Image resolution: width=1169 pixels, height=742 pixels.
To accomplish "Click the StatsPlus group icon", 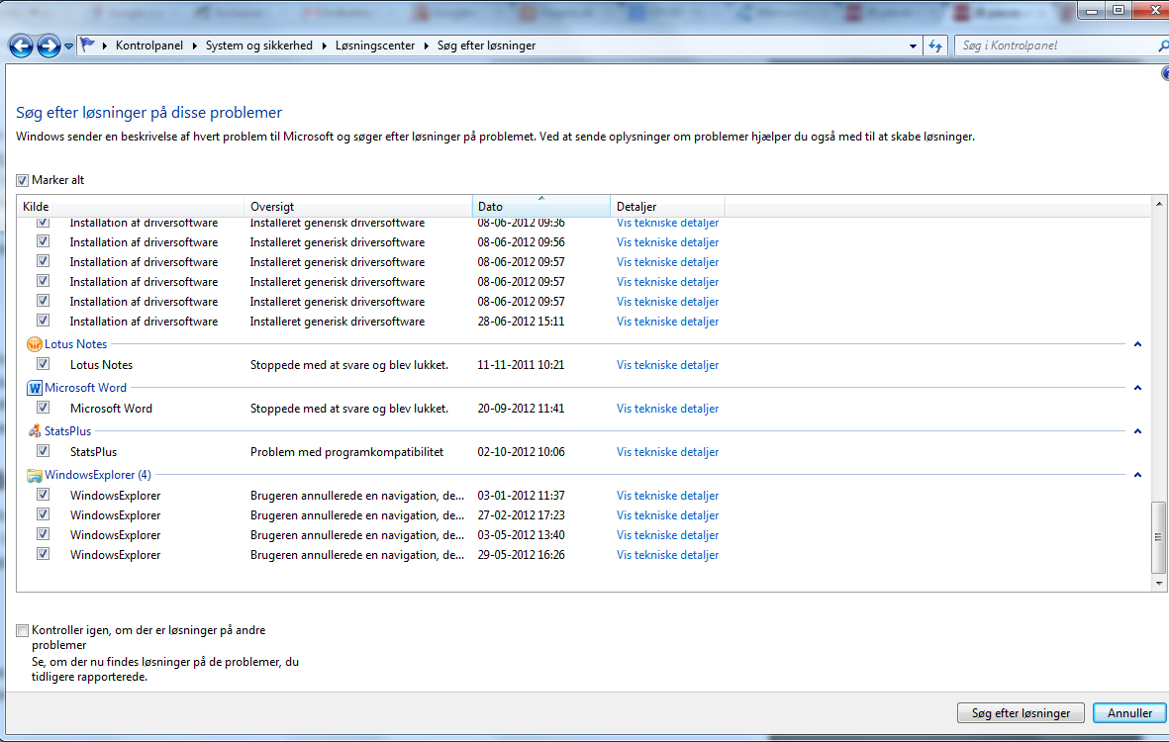I will point(35,431).
